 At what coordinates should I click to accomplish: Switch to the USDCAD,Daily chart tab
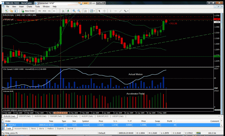(x=72, y=116)
